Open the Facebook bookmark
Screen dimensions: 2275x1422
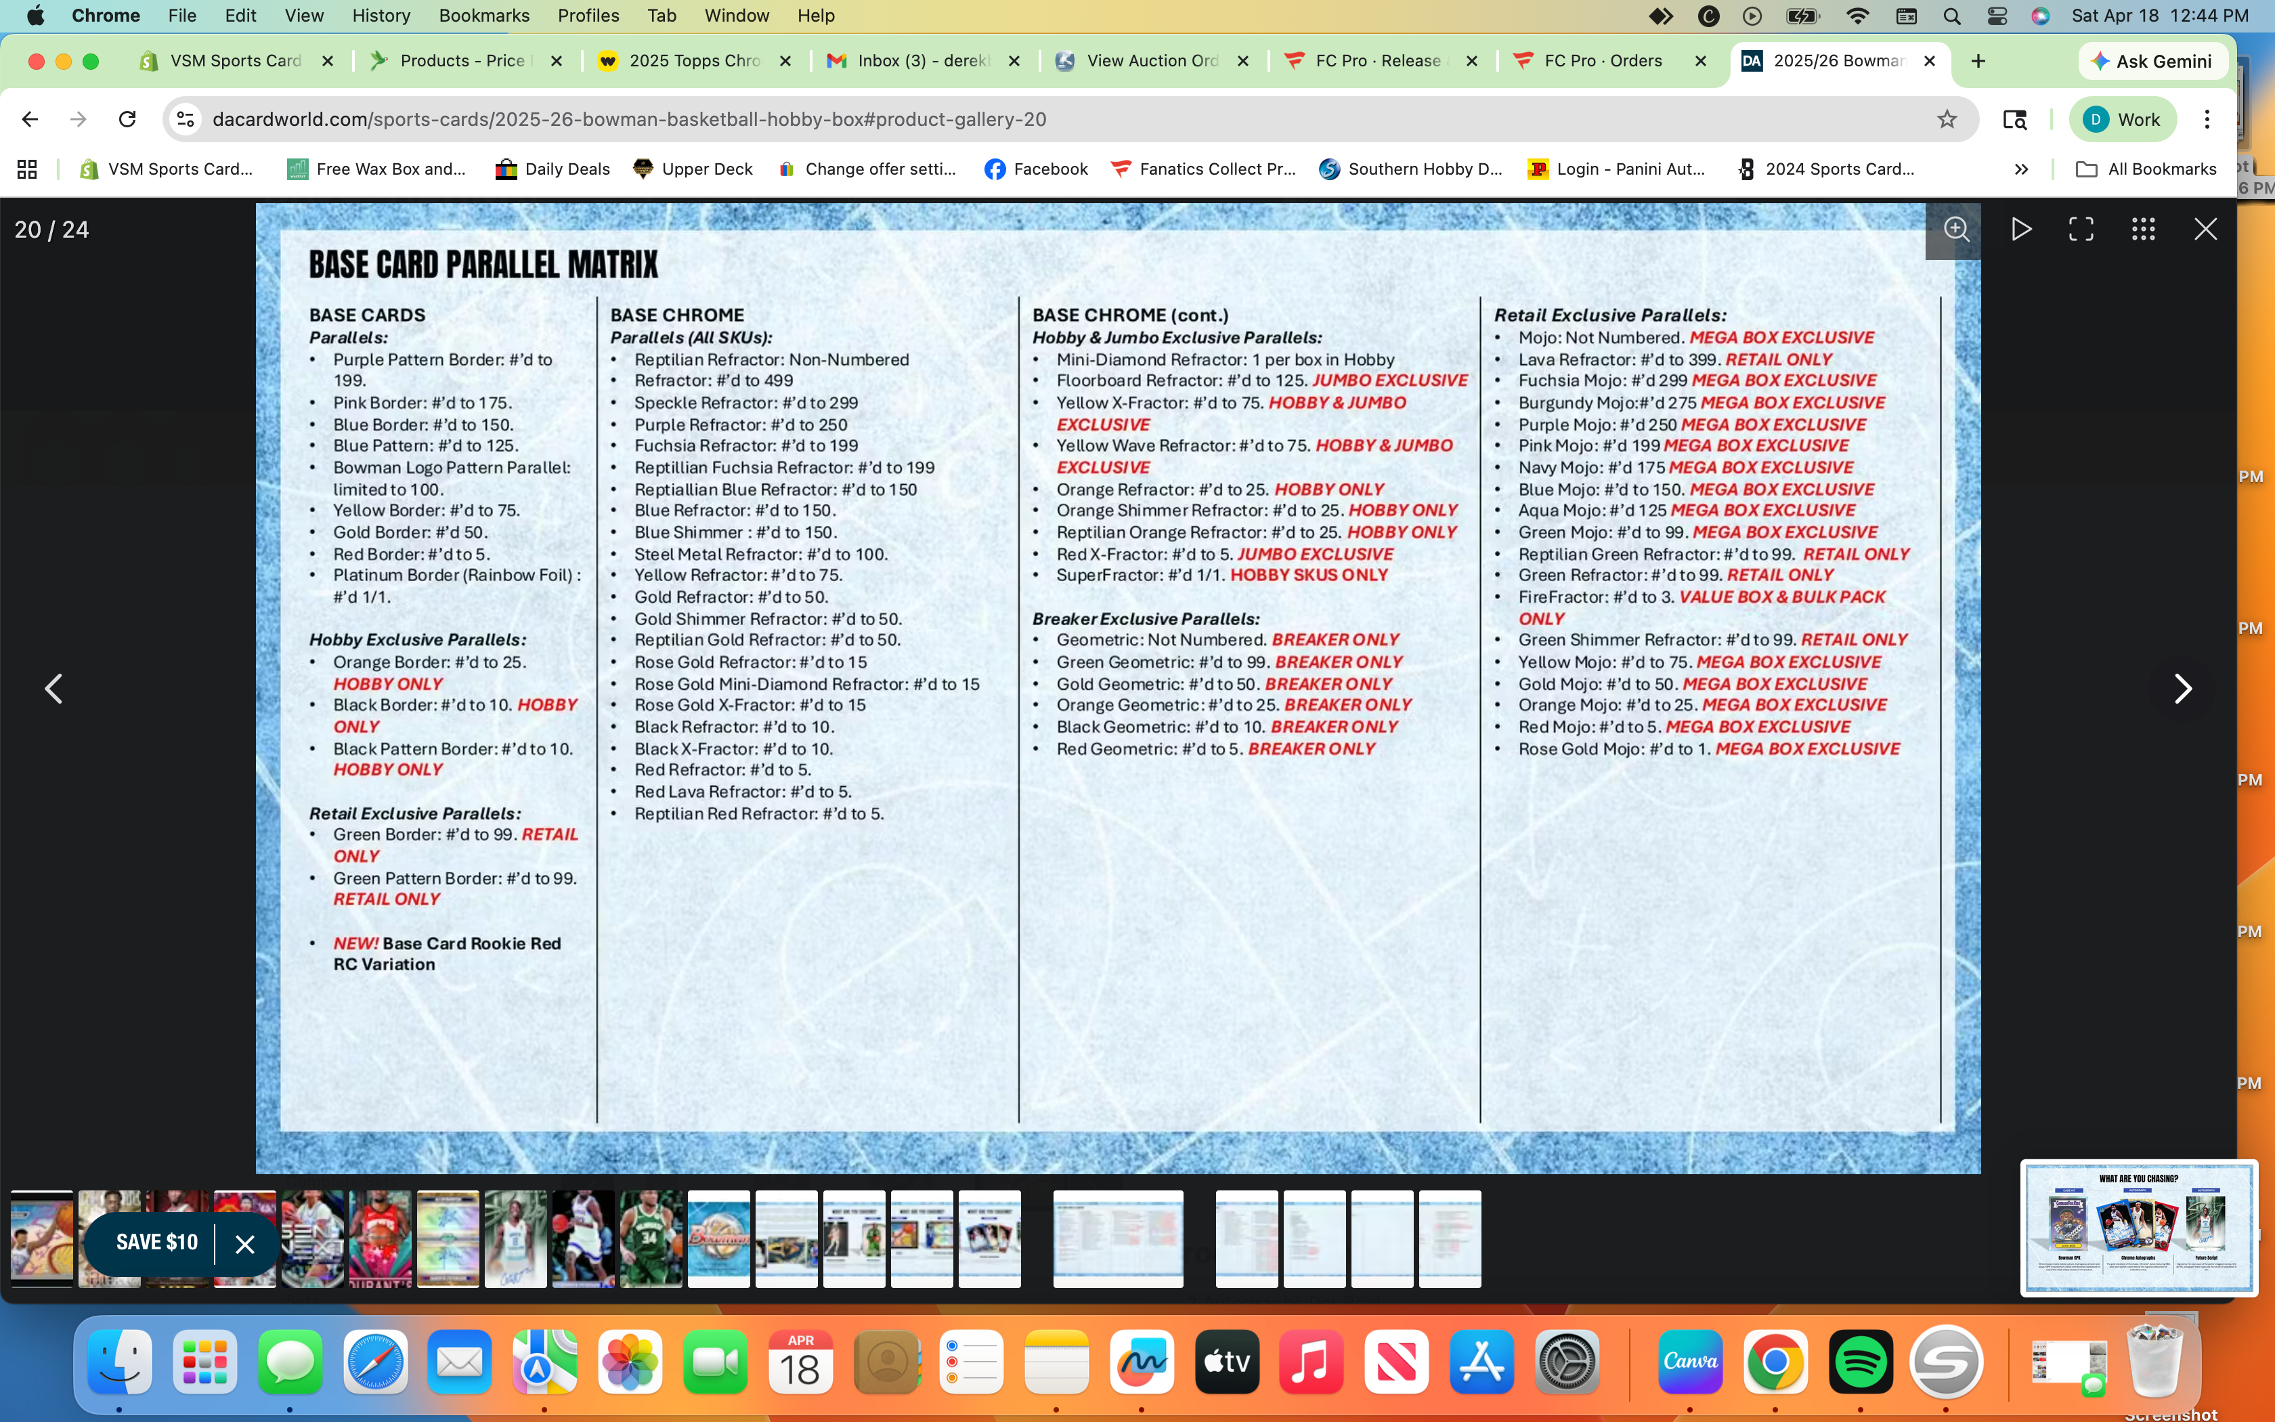pyautogui.click(x=1036, y=169)
